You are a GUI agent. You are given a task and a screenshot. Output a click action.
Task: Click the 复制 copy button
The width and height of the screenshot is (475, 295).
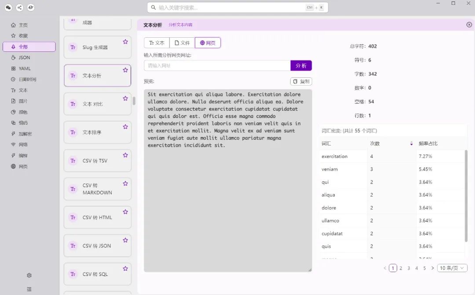(301, 81)
